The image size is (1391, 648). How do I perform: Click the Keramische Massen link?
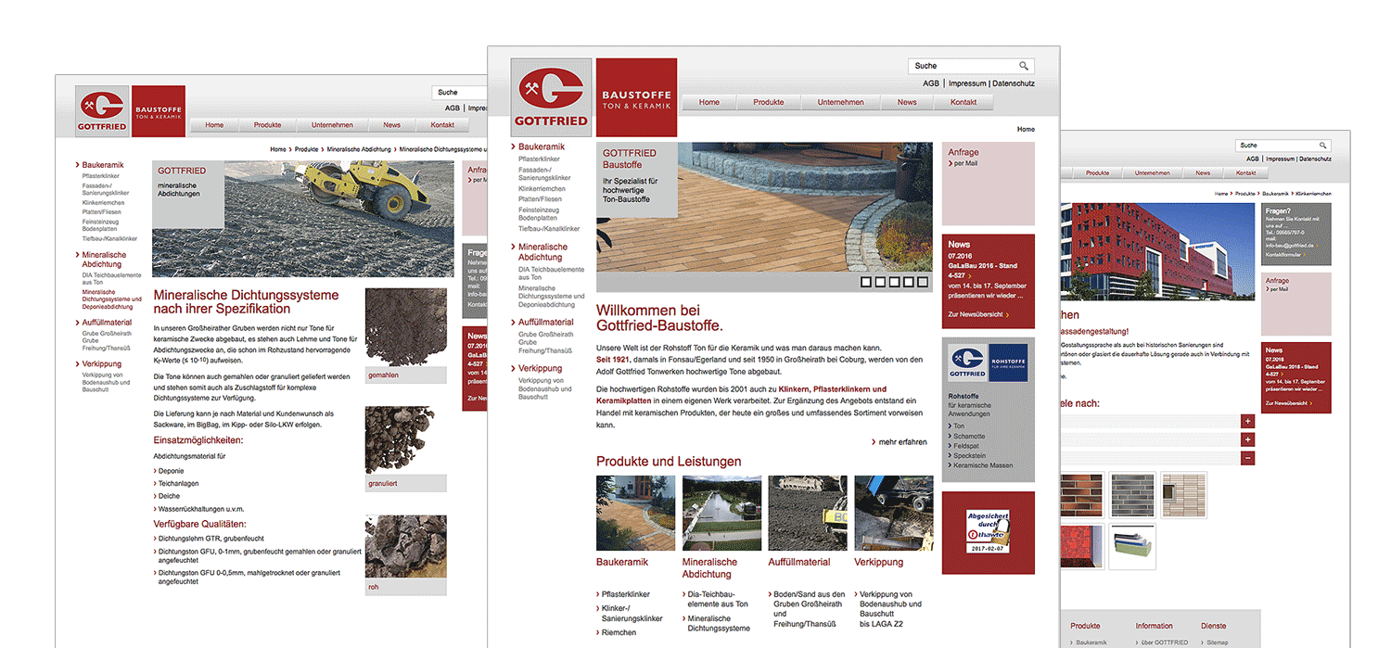coord(983,465)
